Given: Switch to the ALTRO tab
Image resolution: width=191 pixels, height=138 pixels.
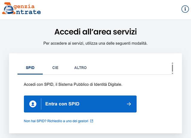Looking at the screenshot, I should [x=81, y=68].
